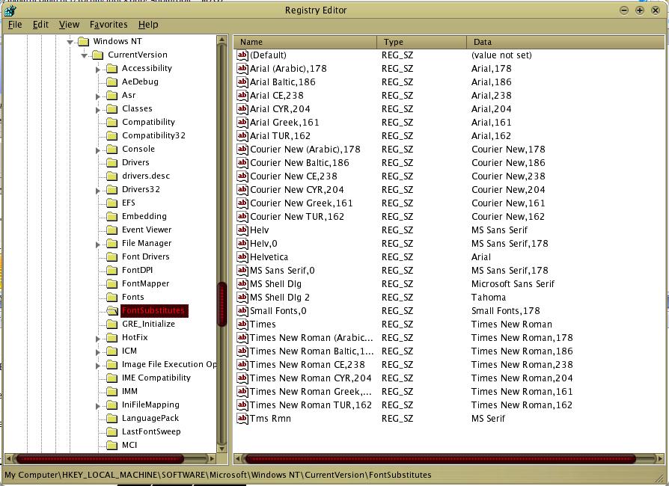Open the Edit menu
Screen dimensions: 669x486
click(x=40, y=25)
